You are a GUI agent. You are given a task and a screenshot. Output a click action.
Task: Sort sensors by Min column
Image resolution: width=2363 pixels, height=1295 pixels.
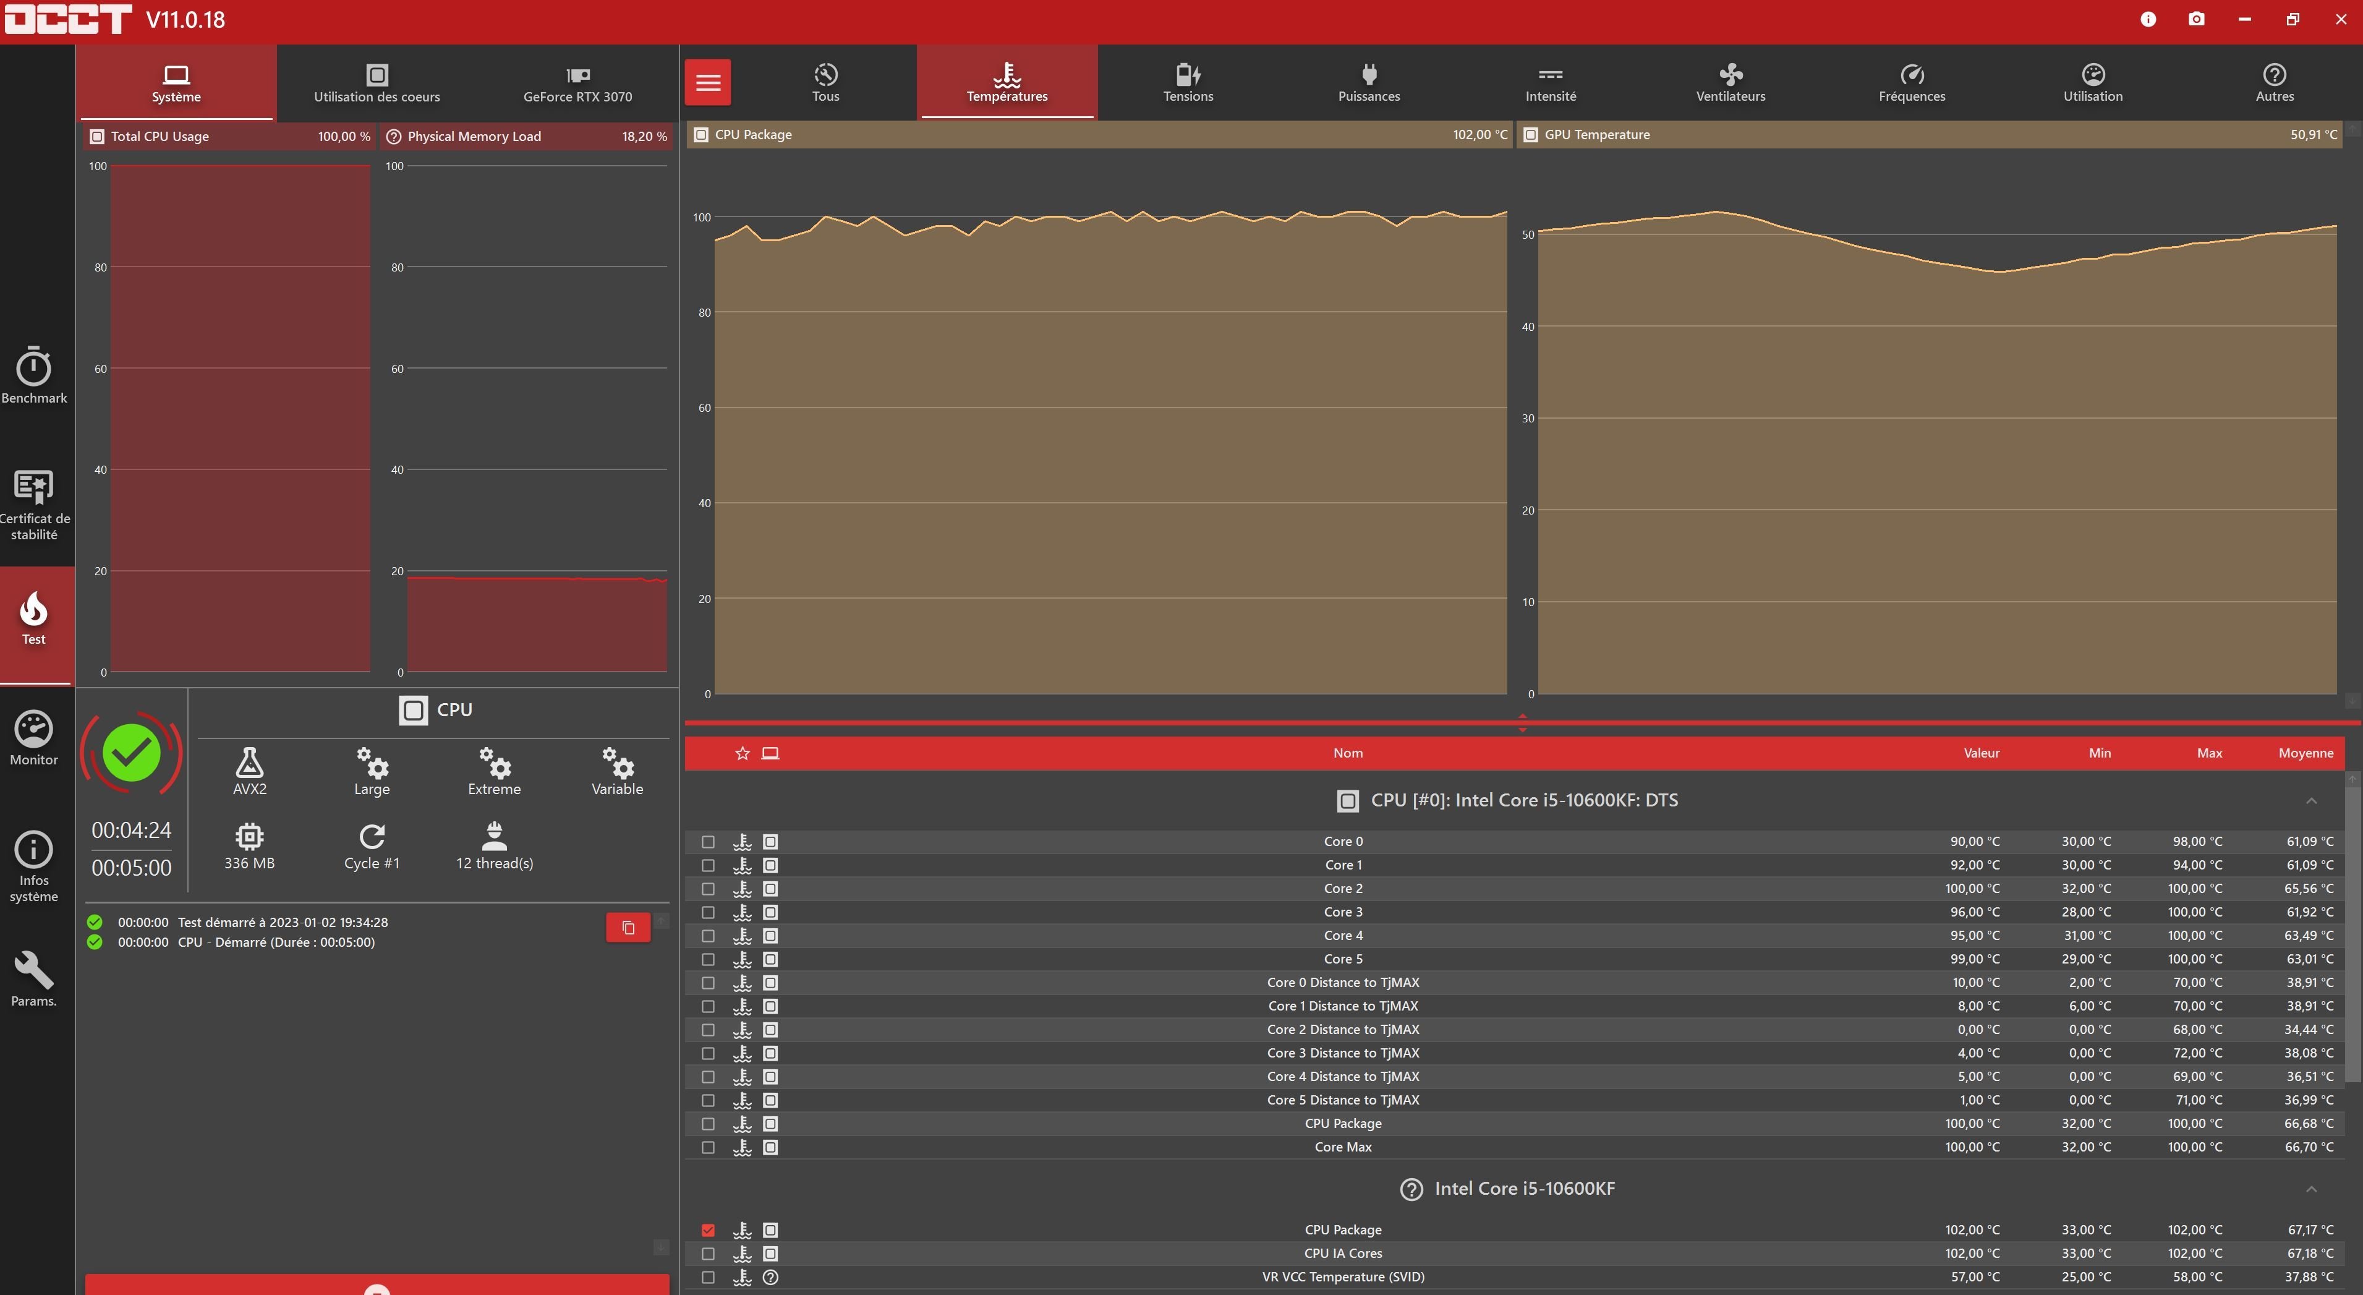pyautogui.click(x=2100, y=753)
